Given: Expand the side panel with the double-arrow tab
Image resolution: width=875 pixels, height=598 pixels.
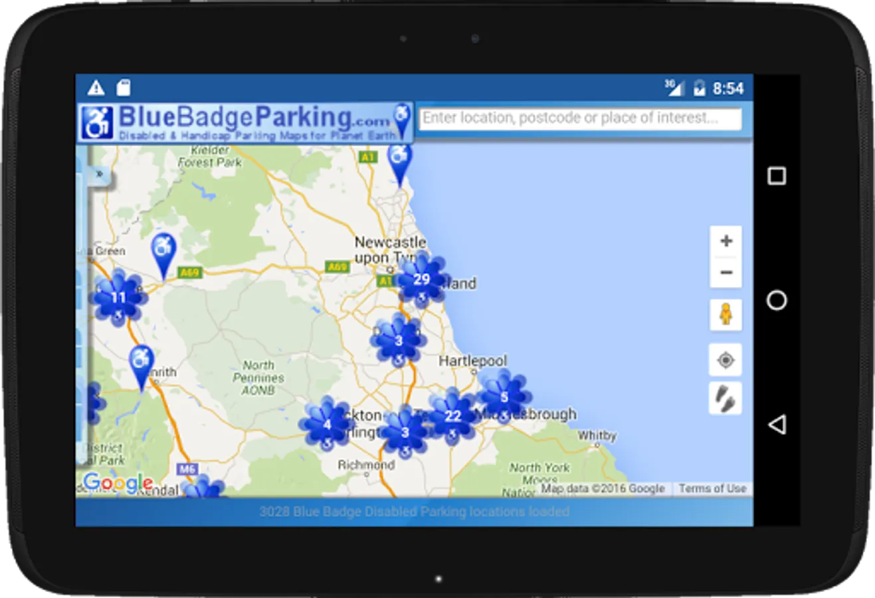Looking at the screenshot, I should [99, 174].
